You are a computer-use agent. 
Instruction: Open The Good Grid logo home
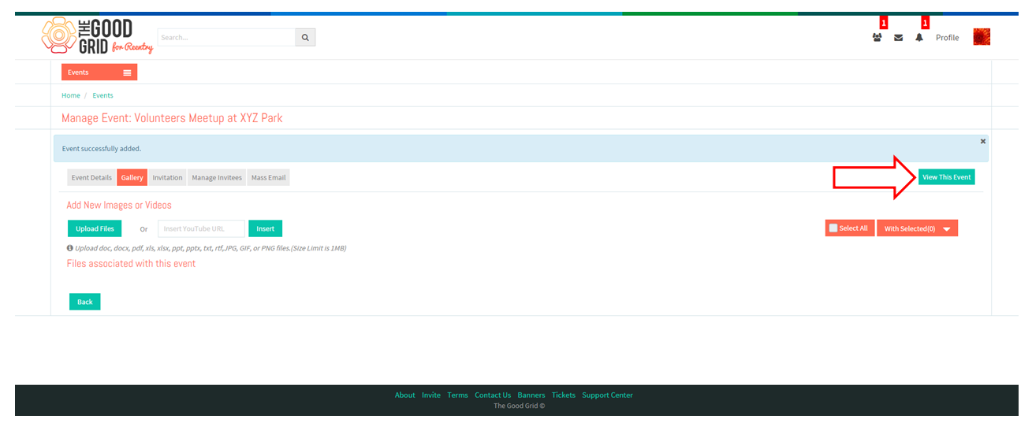pos(97,36)
